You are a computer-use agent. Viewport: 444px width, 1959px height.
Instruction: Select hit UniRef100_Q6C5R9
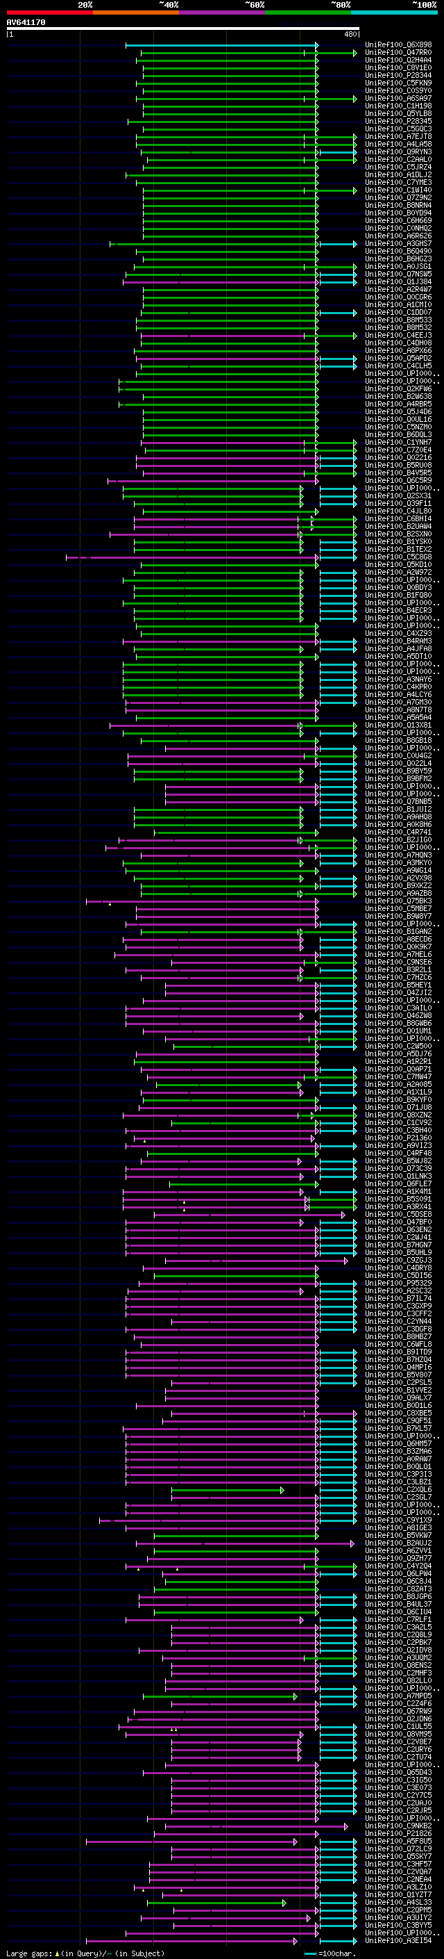click(x=398, y=481)
